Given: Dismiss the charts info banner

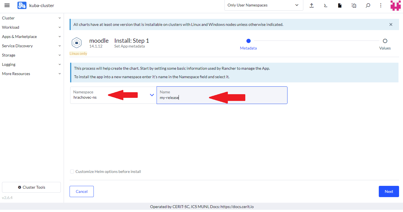Looking at the screenshot, I should [391, 24].
